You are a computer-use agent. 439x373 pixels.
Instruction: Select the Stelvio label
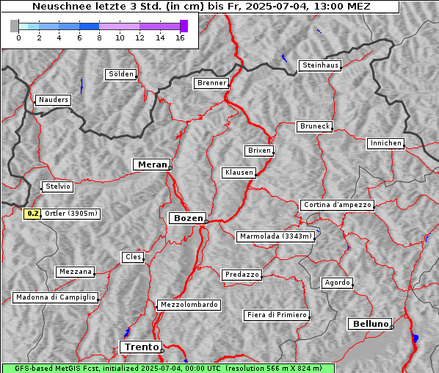point(58,186)
